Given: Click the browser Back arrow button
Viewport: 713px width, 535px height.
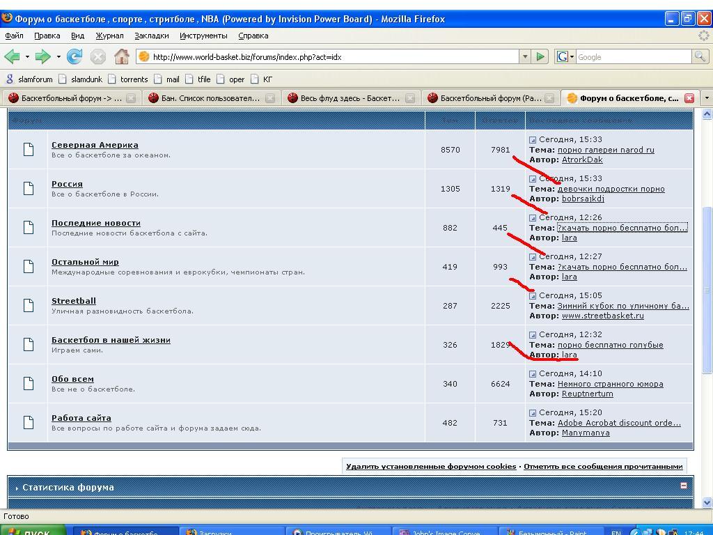Looking at the screenshot, I should 12,57.
